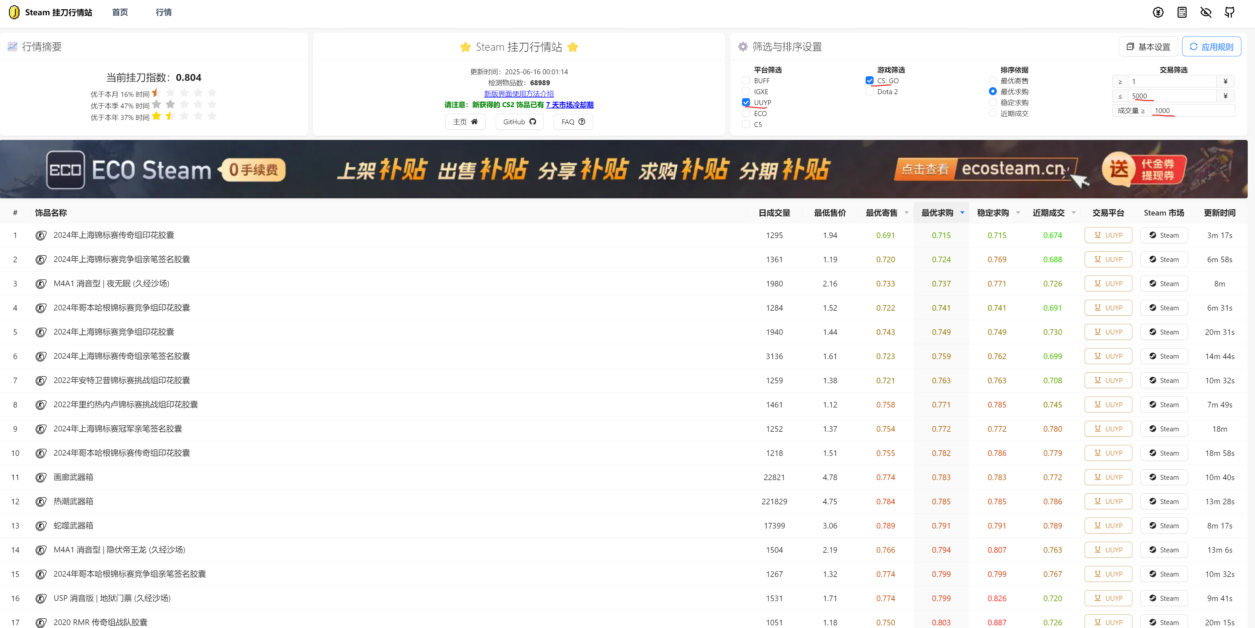Open UUYP button for 蛇噬武器箱
The image size is (1255, 628).
click(x=1108, y=526)
